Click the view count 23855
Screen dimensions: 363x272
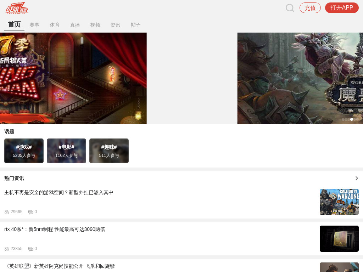(x=16, y=249)
